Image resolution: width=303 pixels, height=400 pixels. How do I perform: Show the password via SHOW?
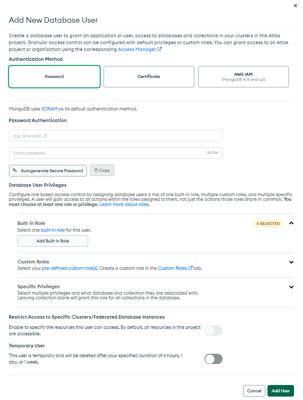coord(212,152)
